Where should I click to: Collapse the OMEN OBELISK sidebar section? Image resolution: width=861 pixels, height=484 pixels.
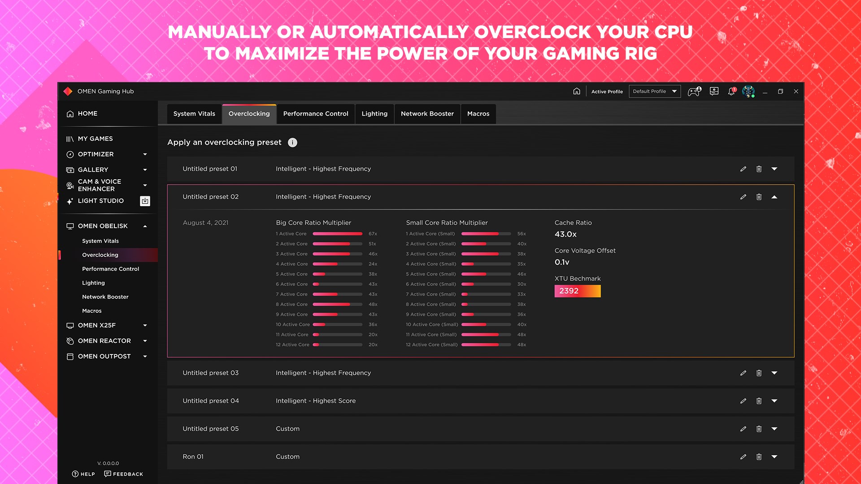145,226
